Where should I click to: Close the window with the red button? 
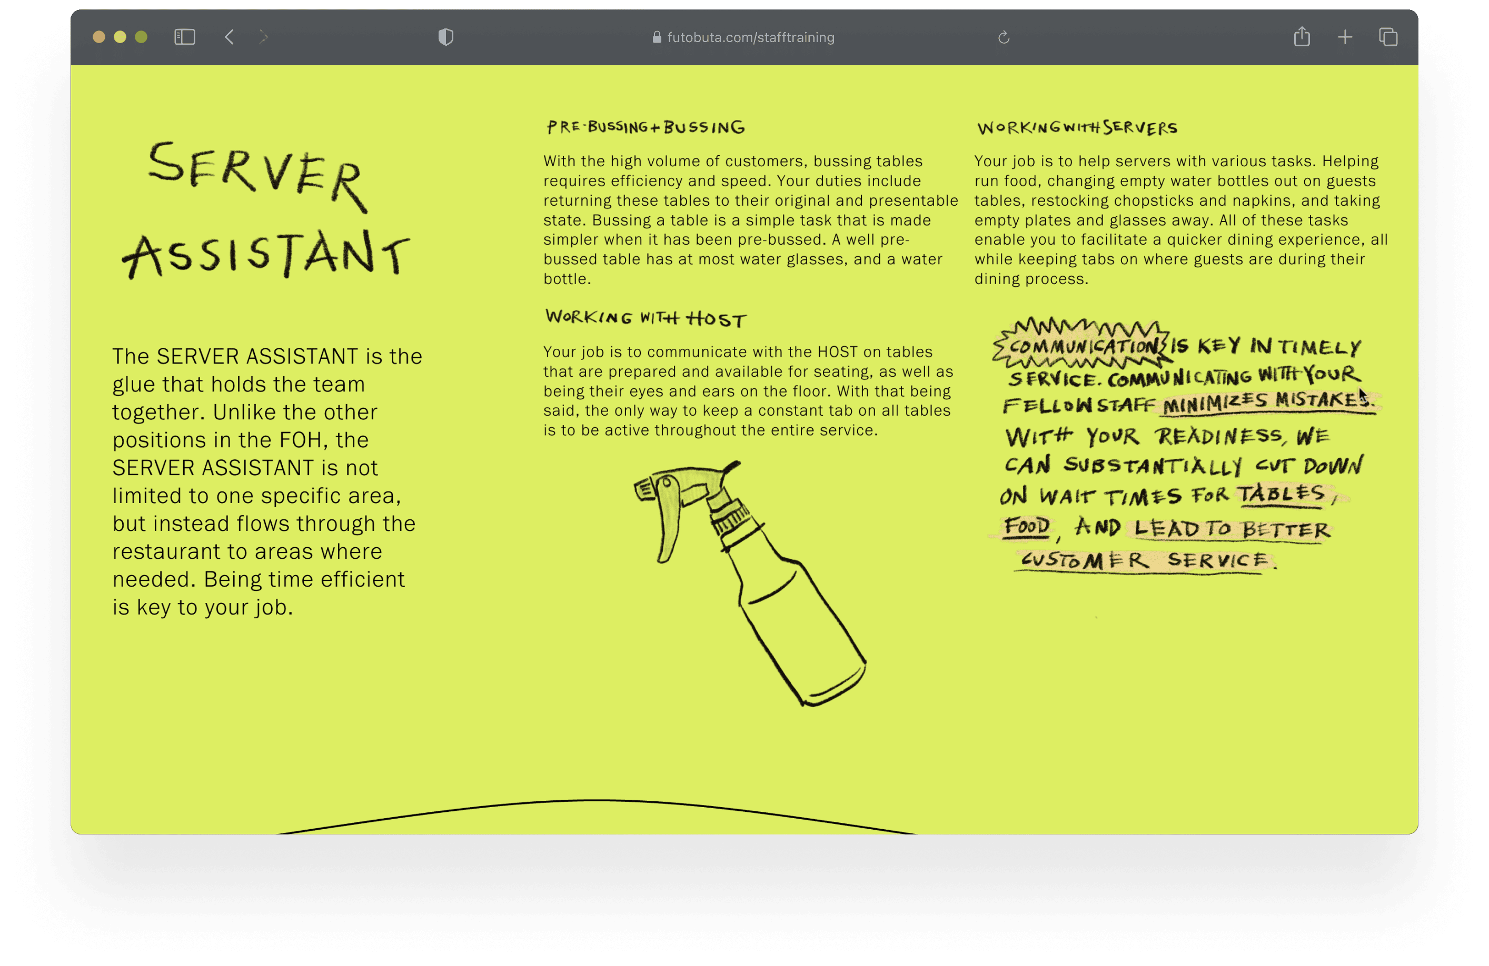(99, 37)
